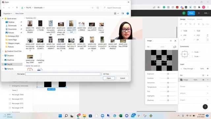The image size is (211, 119).
Task: Adjust the Exposure slider handle
Action: pyautogui.click(x=168, y=74)
